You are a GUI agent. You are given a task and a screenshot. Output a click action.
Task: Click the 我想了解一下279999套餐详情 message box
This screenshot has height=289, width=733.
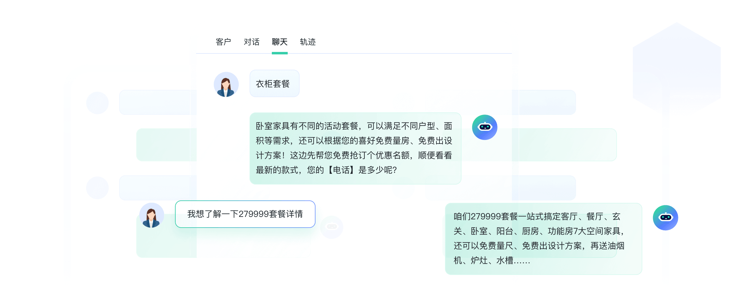click(x=245, y=214)
